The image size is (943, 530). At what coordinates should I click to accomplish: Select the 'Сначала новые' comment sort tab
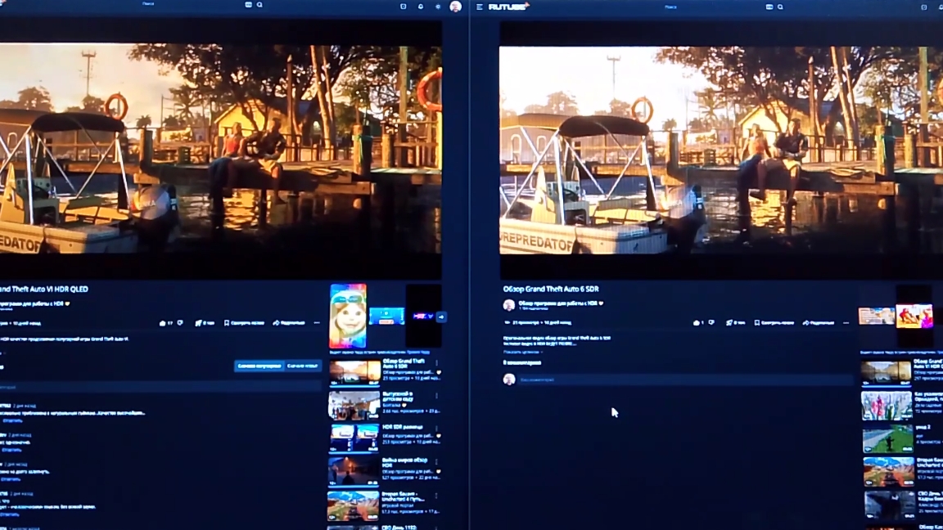(303, 366)
